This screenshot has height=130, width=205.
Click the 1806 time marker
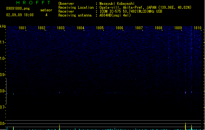click(x=119, y=28)
